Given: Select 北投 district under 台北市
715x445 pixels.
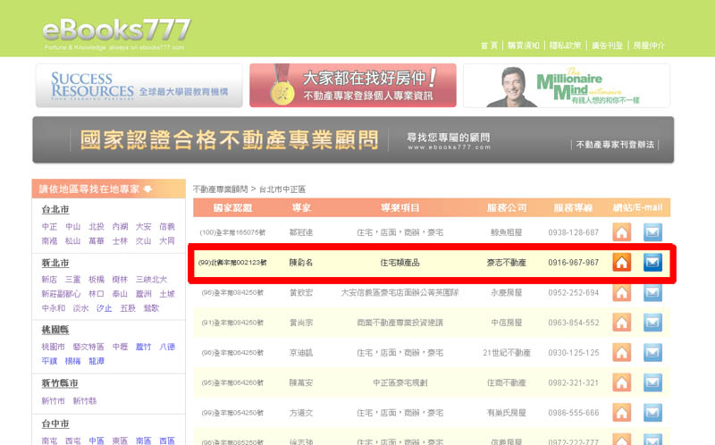Looking at the screenshot, I should (x=97, y=227).
